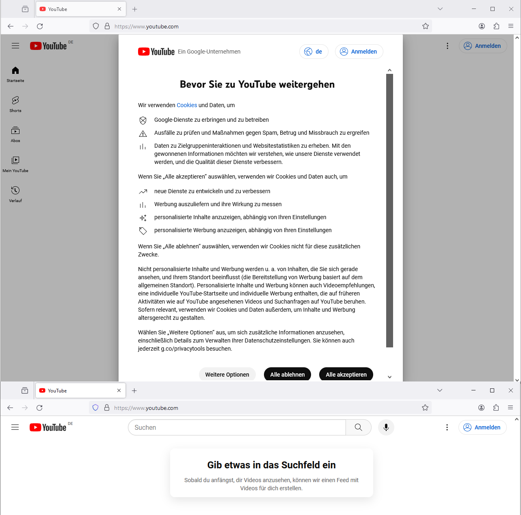This screenshot has width=521, height=515.
Task: Focus the address bar in the cookie-consent window
Action: point(260,26)
